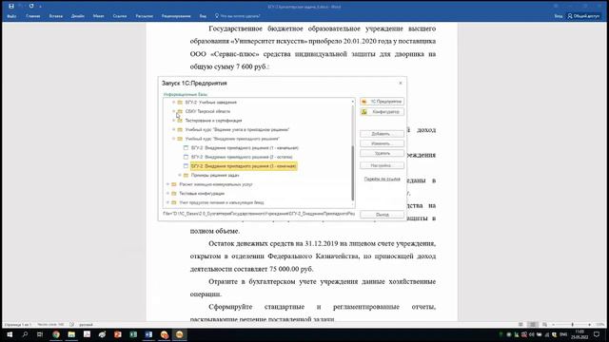Viewport: 609px width, 342px height.
Task: Switch to Word on the taskbar
Action: [x=148, y=334]
